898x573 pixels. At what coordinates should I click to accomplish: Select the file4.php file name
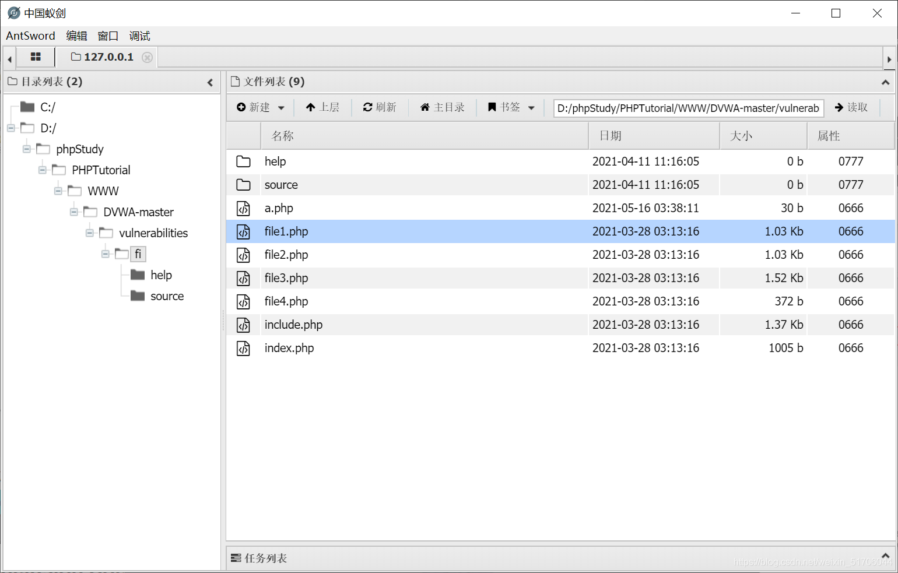[286, 301]
